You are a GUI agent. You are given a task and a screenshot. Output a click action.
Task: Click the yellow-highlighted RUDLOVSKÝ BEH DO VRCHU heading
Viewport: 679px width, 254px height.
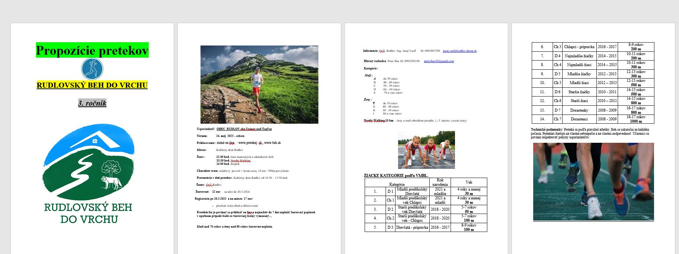(x=92, y=86)
